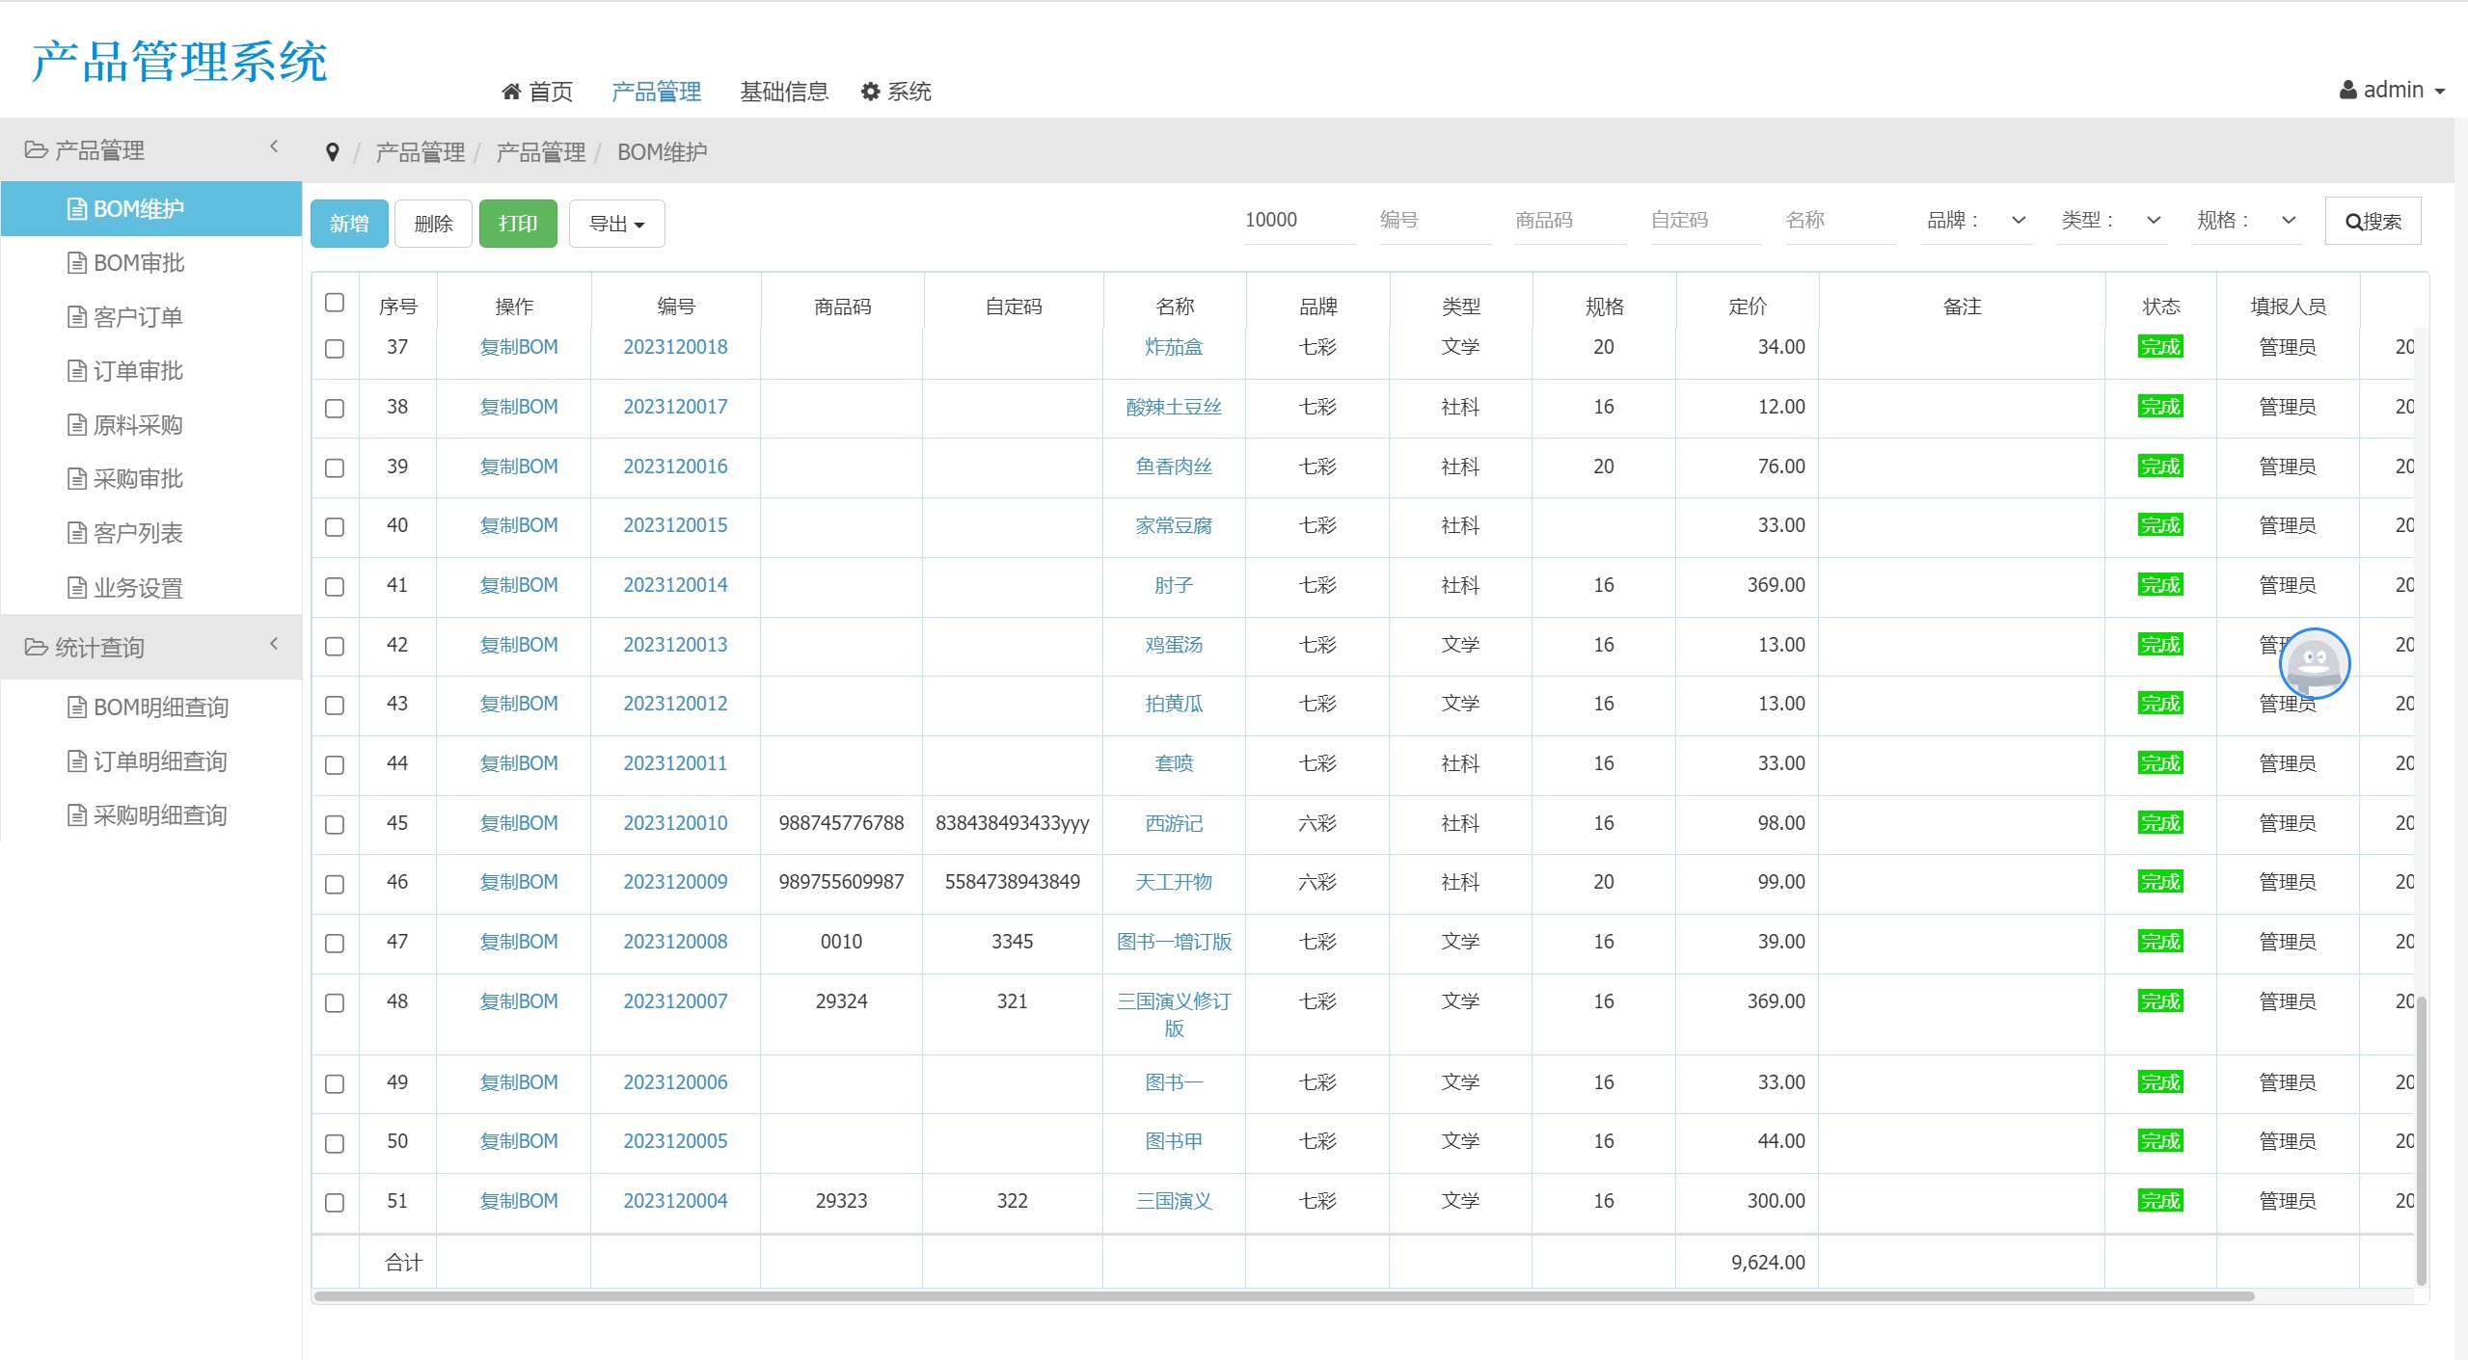Open the 类型 filter dropdown
The image size is (2468, 1360).
point(2111,221)
